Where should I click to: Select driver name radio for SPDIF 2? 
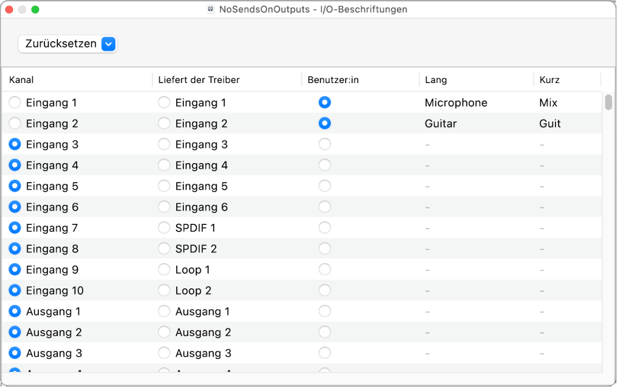click(x=164, y=248)
